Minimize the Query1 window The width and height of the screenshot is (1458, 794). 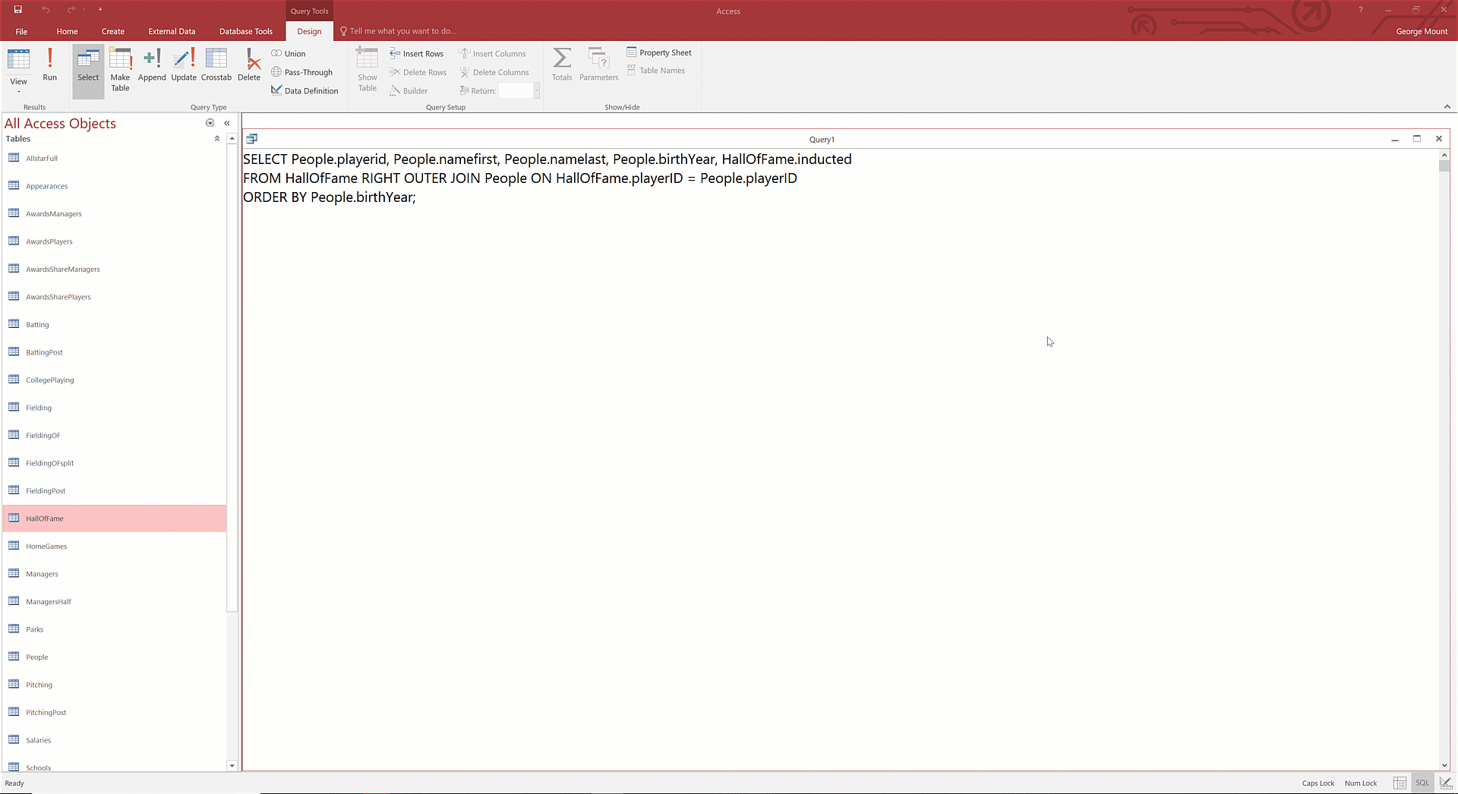(x=1395, y=139)
